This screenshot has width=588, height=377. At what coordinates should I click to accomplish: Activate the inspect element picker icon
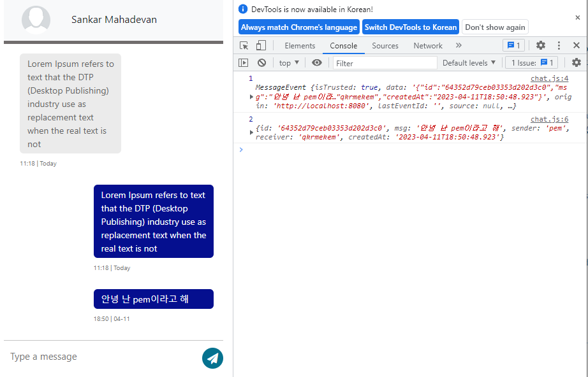coord(244,46)
